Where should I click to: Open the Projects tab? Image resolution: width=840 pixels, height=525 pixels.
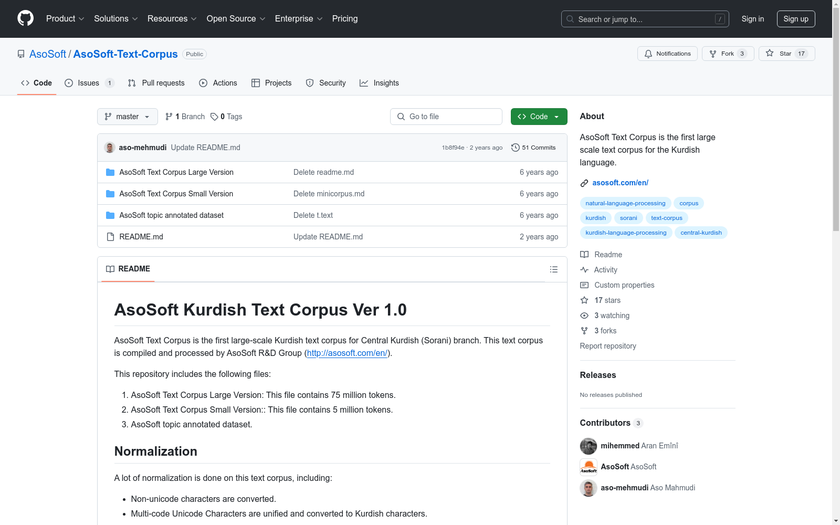coord(271,83)
